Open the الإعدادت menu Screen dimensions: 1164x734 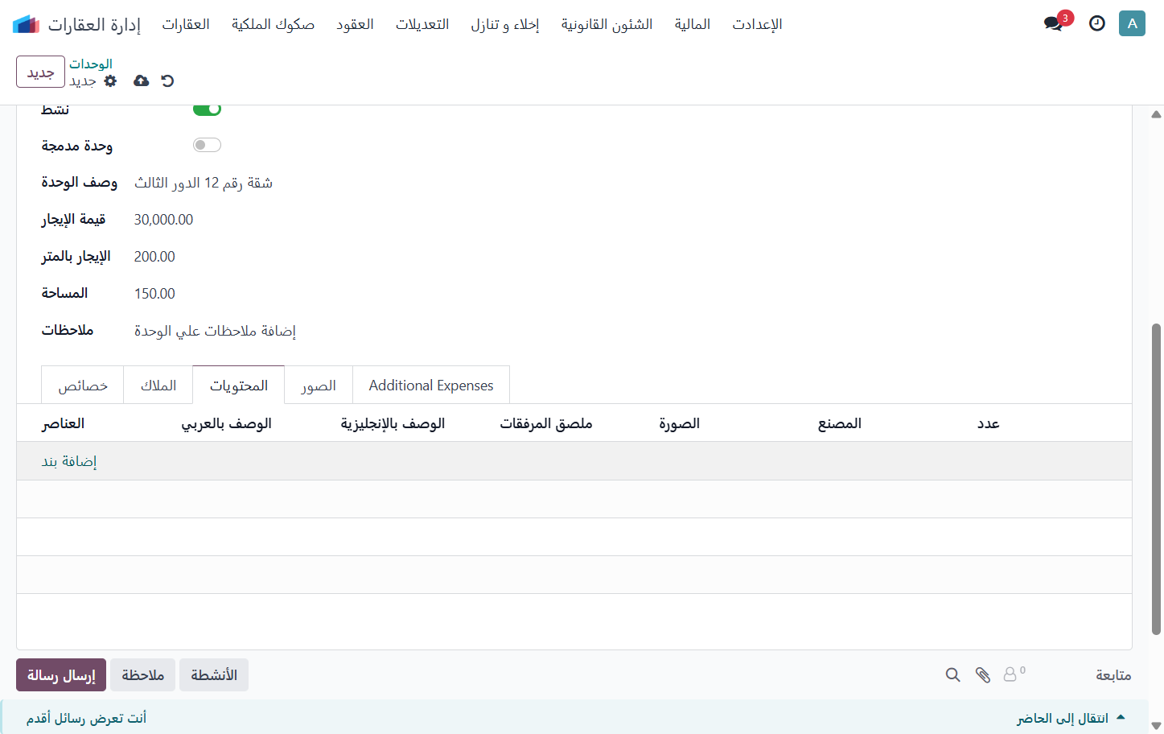tap(757, 24)
